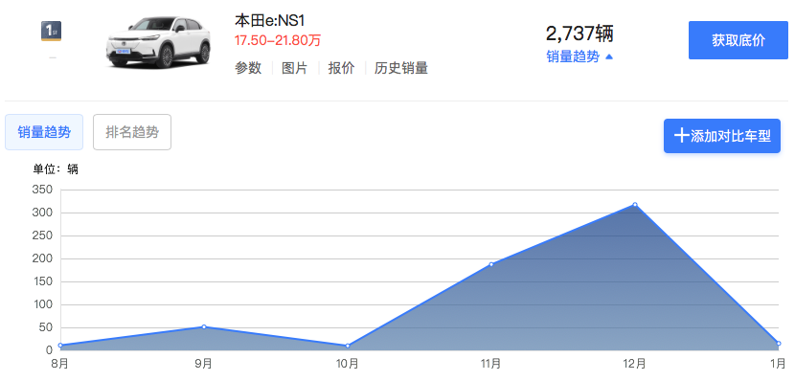The height and width of the screenshot is (381, 795).
Task: Click the 添加对比车型 button
Action: (722, 136)
